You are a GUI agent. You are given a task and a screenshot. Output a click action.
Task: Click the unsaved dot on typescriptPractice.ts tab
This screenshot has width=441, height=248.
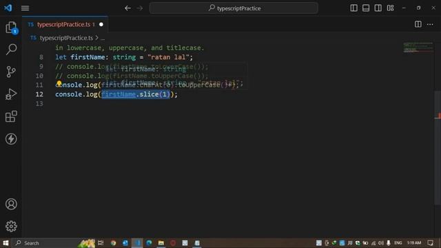(101, 25)
